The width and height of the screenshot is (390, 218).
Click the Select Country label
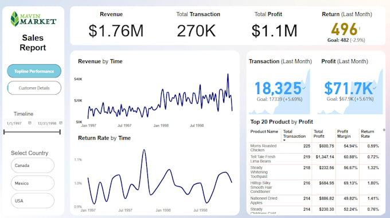tap(30, 153)
